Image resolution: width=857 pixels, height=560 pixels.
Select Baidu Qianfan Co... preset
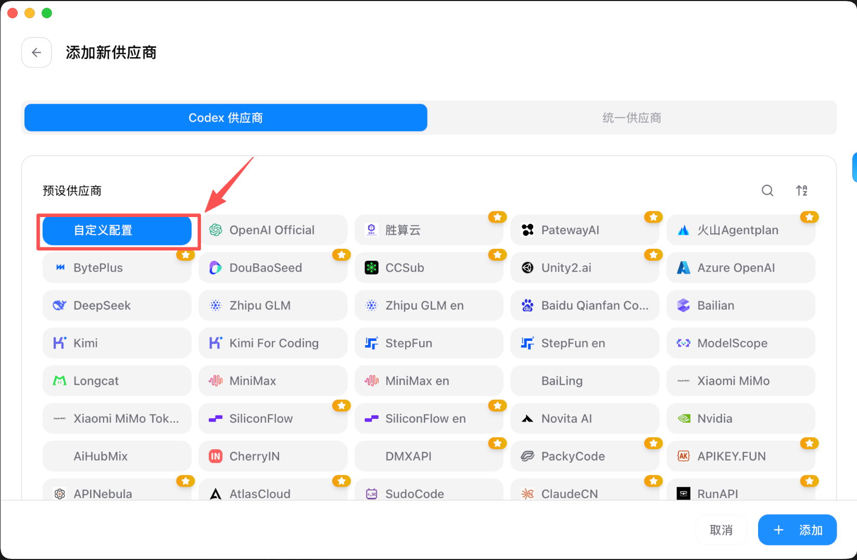(585, 306)
